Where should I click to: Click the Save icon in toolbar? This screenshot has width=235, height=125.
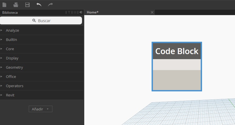pyautogui.click(x=27, y=4)
